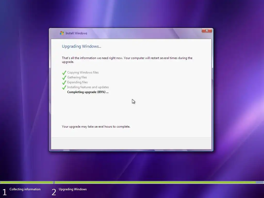Click checkmark beside Installing features and updates
This screenshot has height=198, width=264.
[x=64, y=87]
